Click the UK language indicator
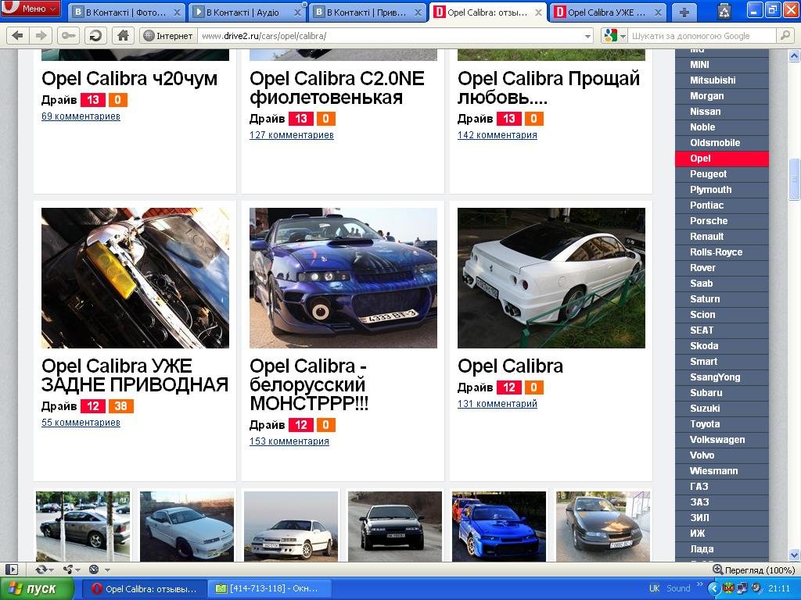 [655, 588]
